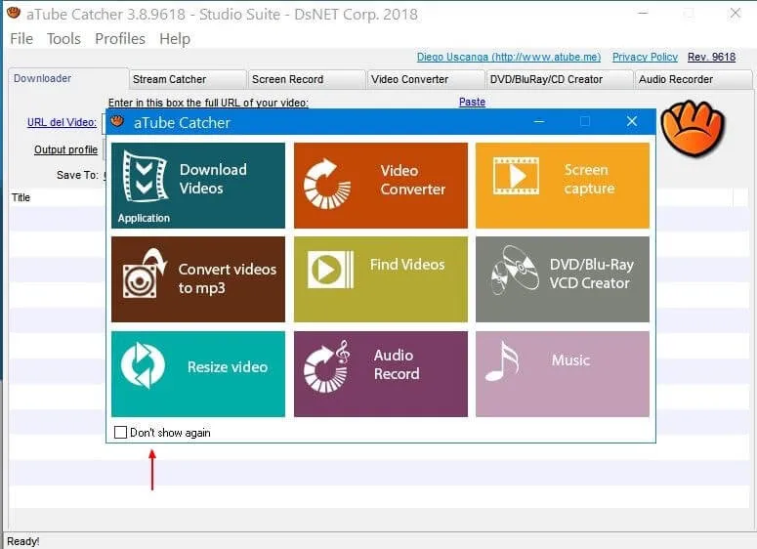
Task: Open the Privacy Policy link
Action: tap(645, 57)
